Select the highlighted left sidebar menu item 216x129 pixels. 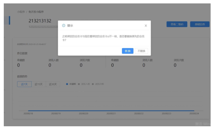tap(7, 20)
